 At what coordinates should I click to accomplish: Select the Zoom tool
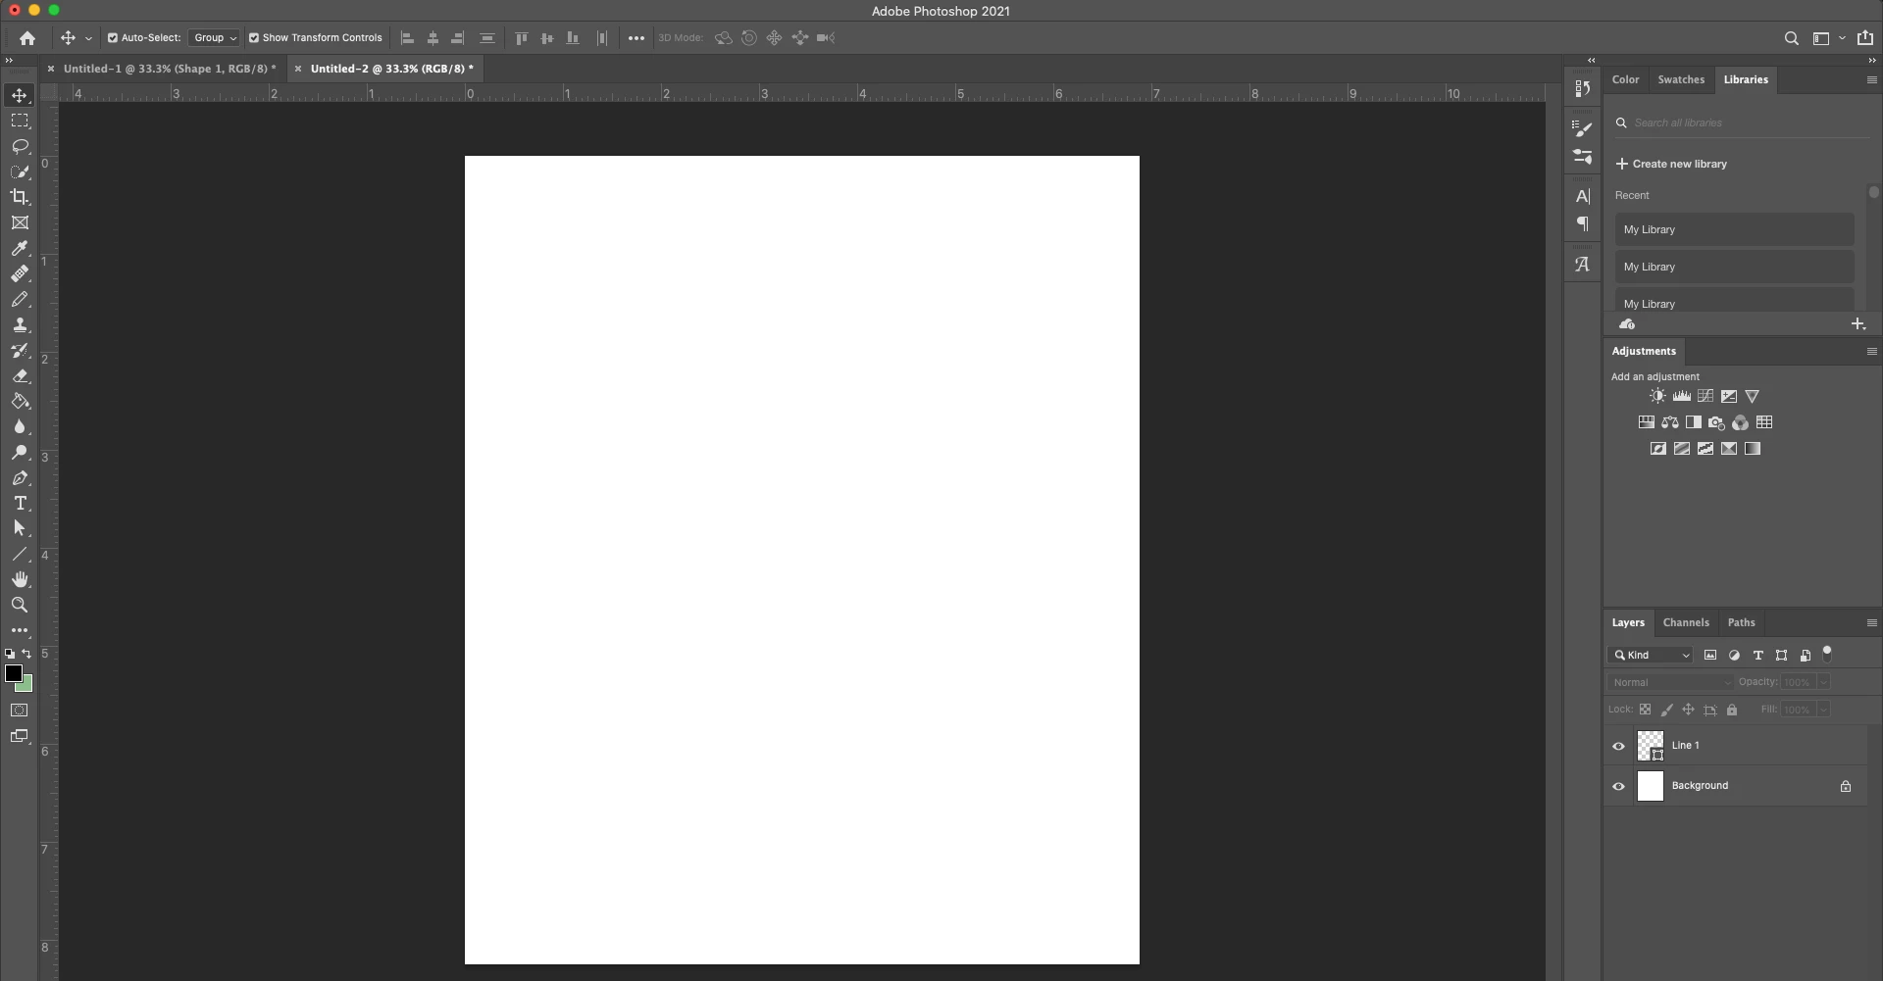point(20,606)
